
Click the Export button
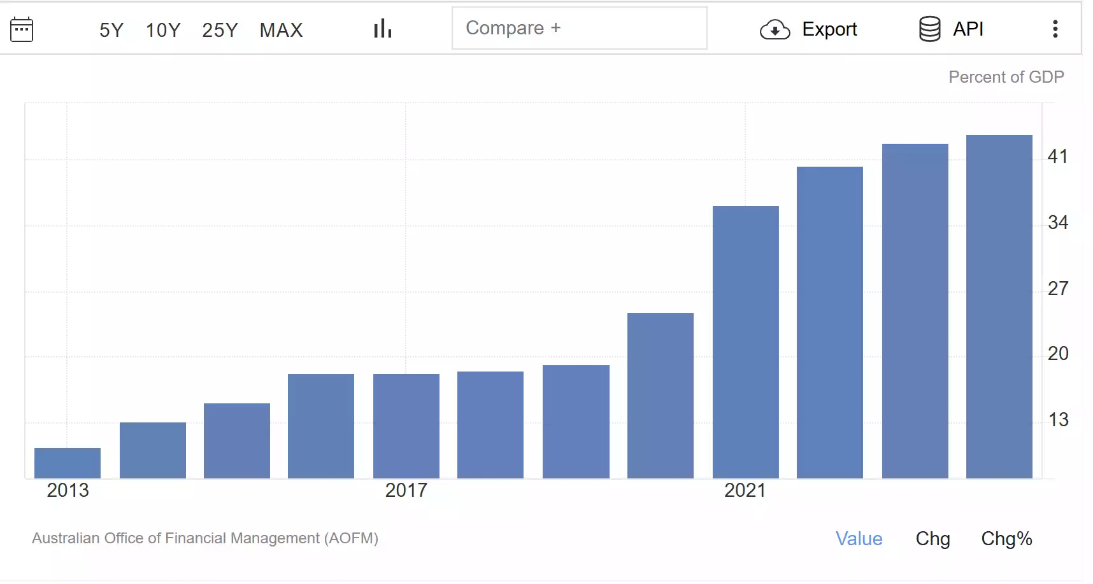click(810, 29)
